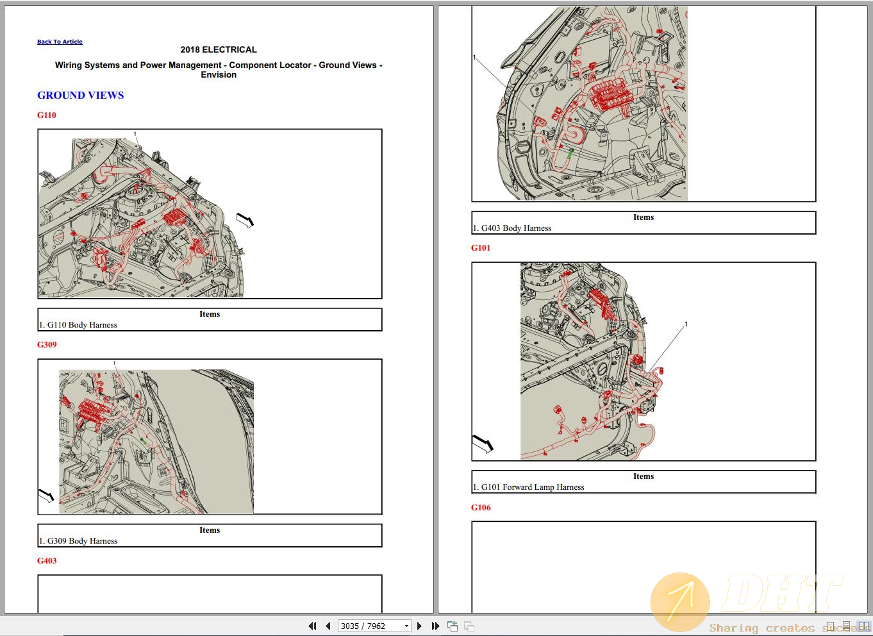This screenshot has width=873, height=636.
Task: Open the Back To Article link
Action: [x=60, y=42]
